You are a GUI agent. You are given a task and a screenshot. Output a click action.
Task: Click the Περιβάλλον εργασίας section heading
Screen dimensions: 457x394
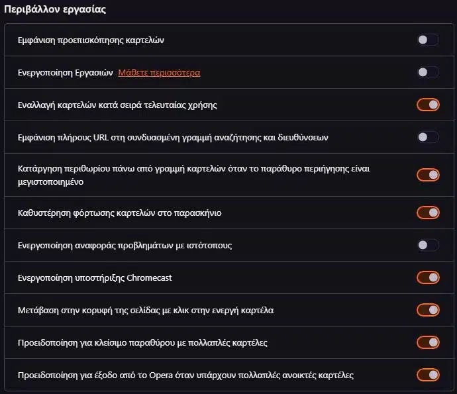coord(55,9)
